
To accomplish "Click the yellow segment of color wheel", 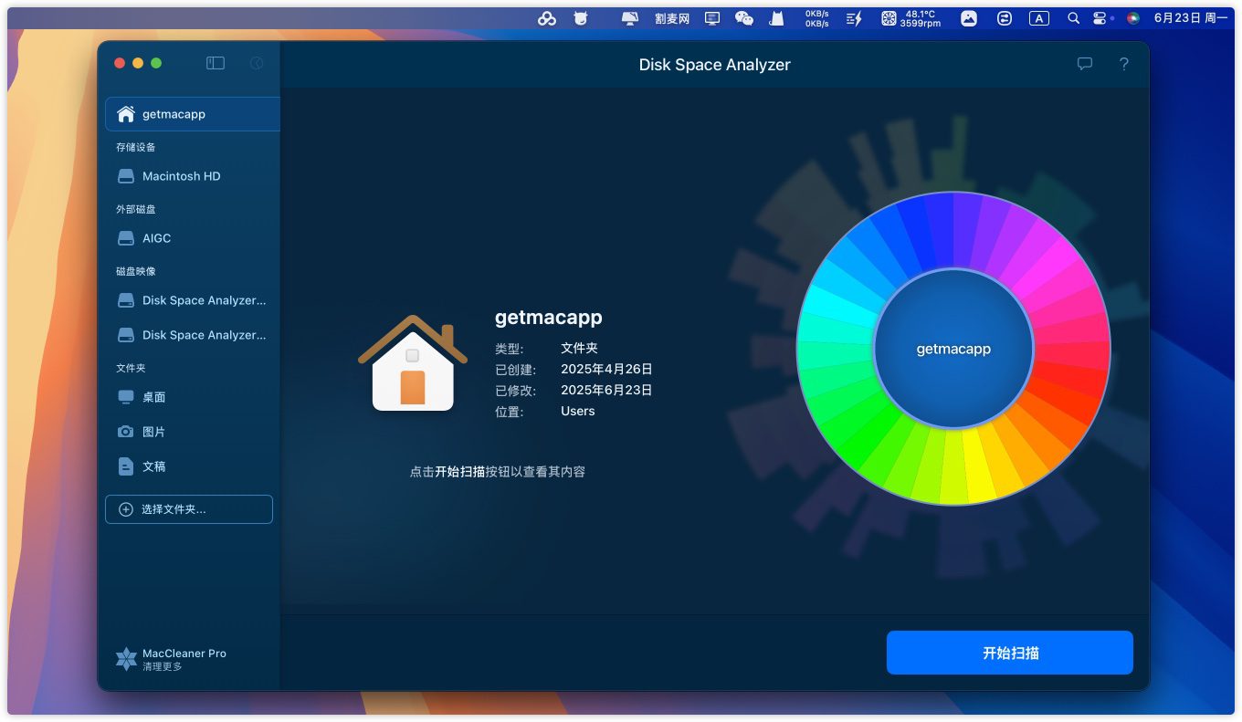I will tap(979, 466).
